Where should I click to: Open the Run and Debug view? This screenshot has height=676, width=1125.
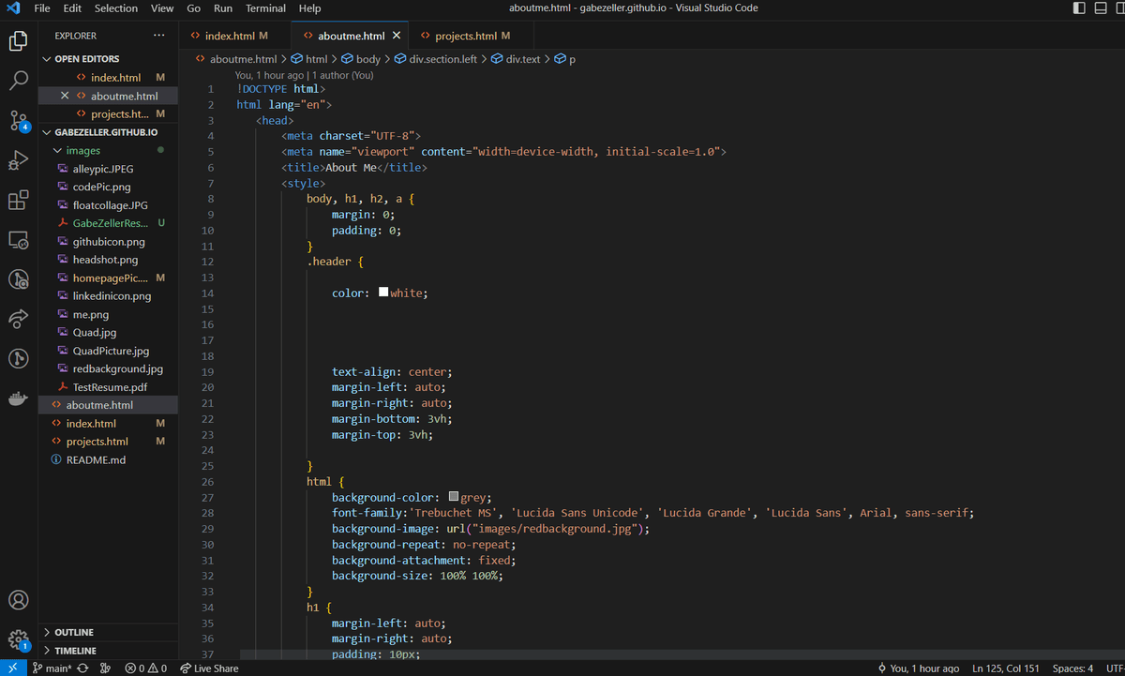click(19, 160)
